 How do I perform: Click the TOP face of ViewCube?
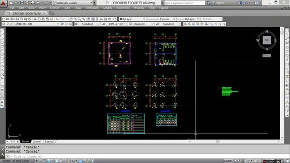(x=267, y=40)
